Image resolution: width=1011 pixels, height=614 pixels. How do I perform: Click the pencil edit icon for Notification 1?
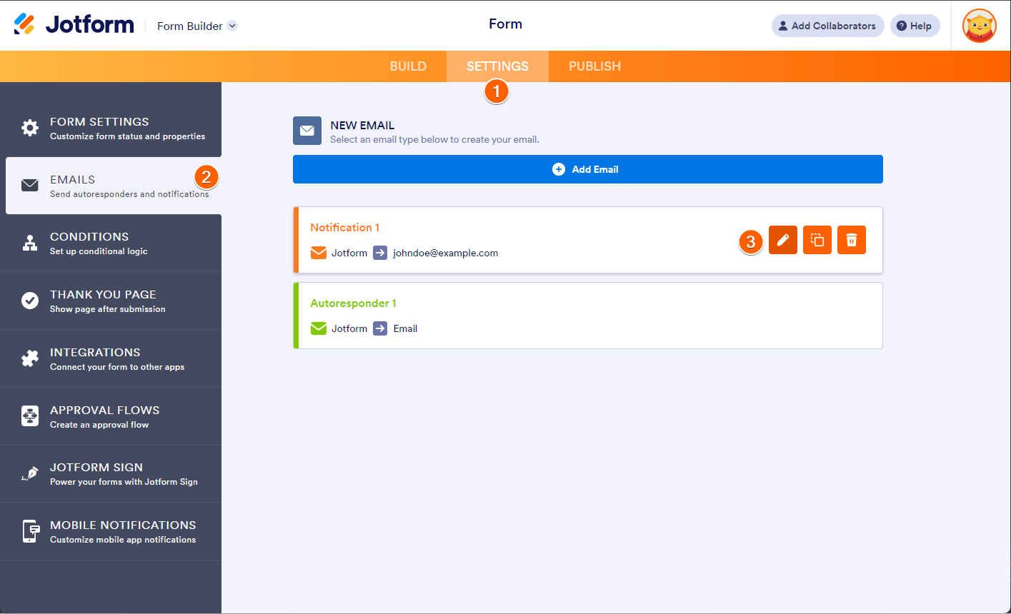(782, 240)
